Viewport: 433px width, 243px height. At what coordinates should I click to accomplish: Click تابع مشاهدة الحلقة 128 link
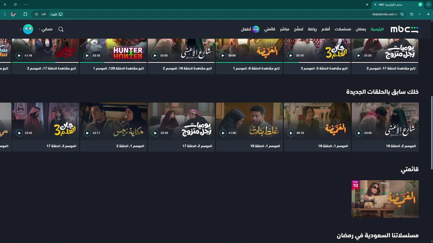coord(118,69)
